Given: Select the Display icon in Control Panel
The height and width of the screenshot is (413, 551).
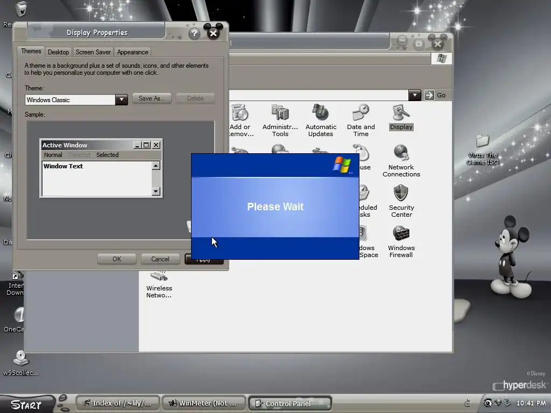Looking at the screenshot, I should pyautogui.click(x=401, y=117).
